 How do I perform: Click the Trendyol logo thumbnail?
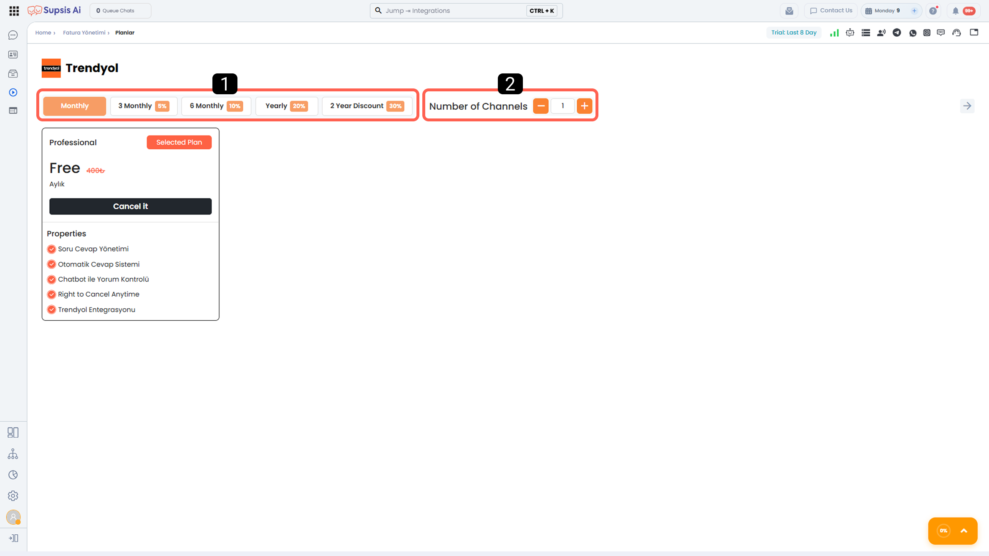(x=51, y=68)
